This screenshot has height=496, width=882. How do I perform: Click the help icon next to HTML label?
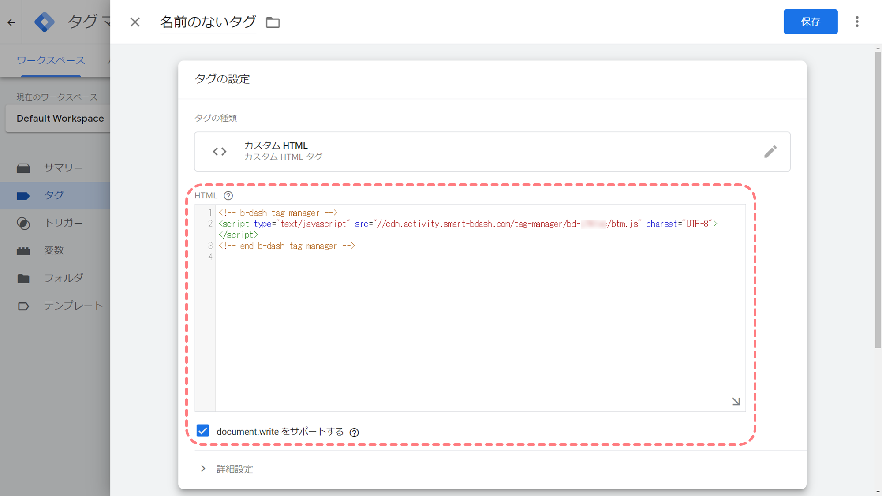click(x=228, y=196)
